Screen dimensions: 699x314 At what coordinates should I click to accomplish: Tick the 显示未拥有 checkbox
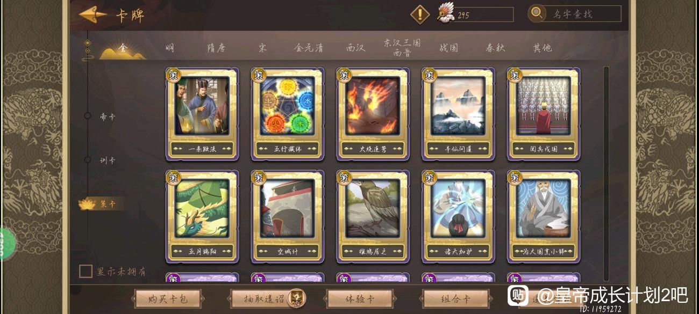click(85, 272)
